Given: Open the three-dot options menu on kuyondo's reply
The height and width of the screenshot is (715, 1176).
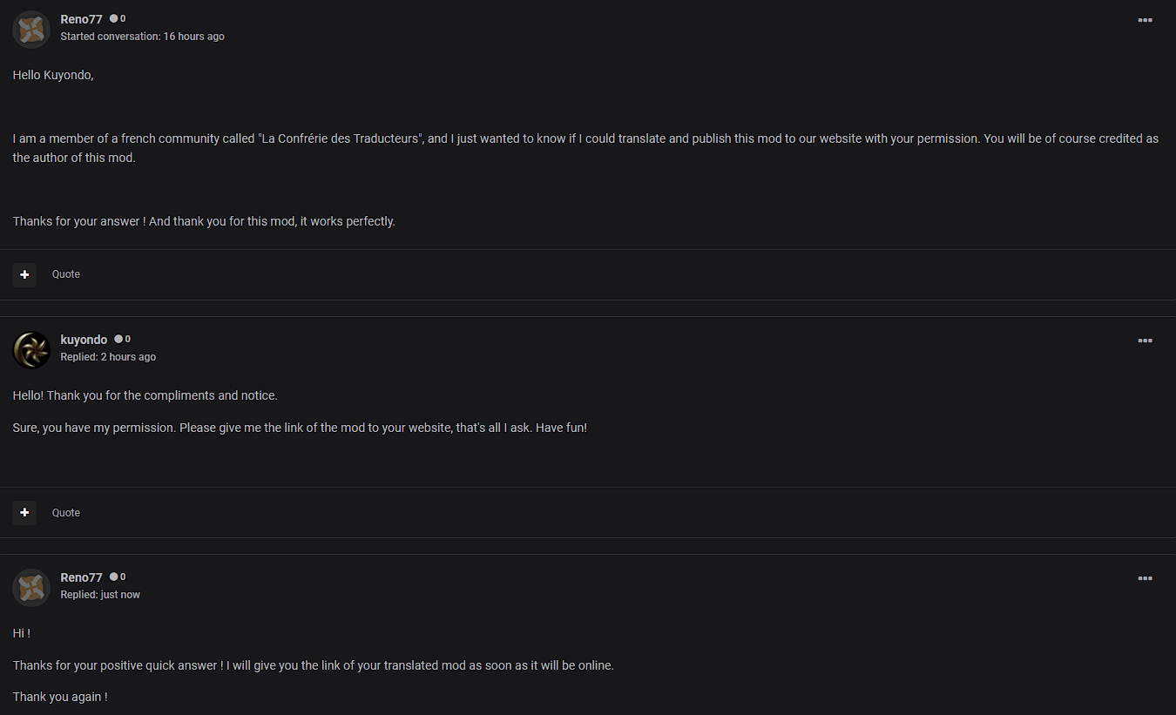Looking at the screenshot, I should click(1145, 341).
